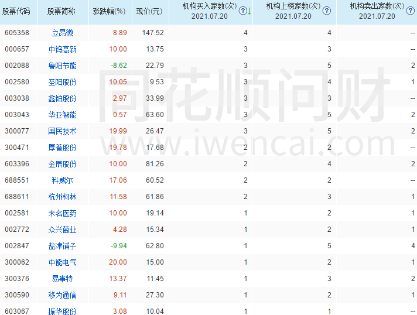Open stock link 华亚智能

click(x=63, y=115)
